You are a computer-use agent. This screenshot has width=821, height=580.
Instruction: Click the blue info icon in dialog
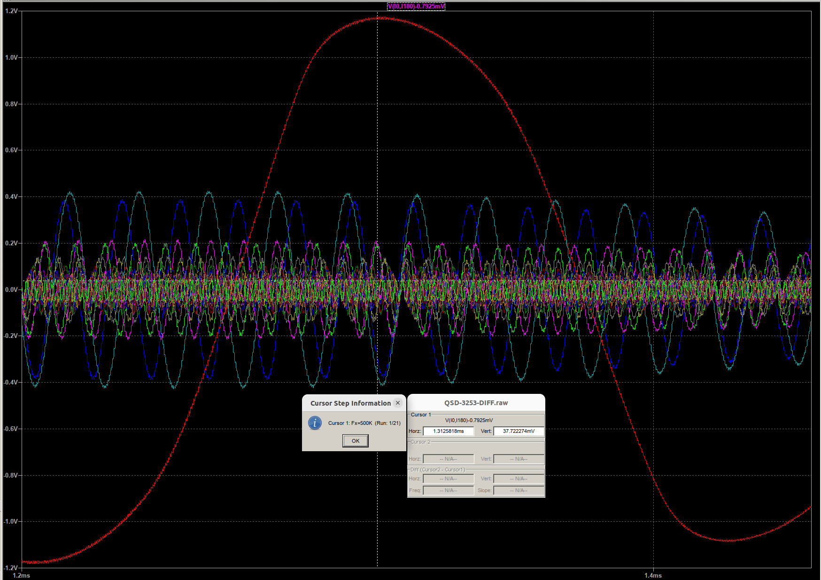(x=315, y=423)
